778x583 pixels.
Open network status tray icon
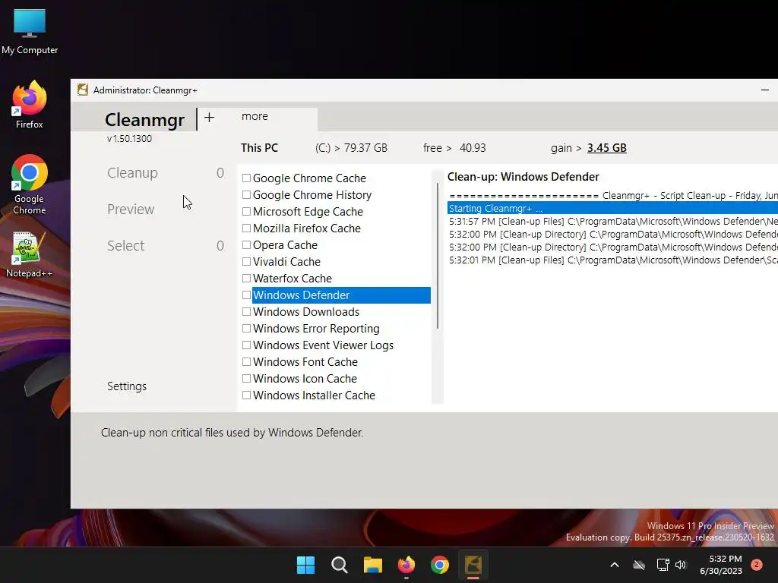tap(663, 565)
